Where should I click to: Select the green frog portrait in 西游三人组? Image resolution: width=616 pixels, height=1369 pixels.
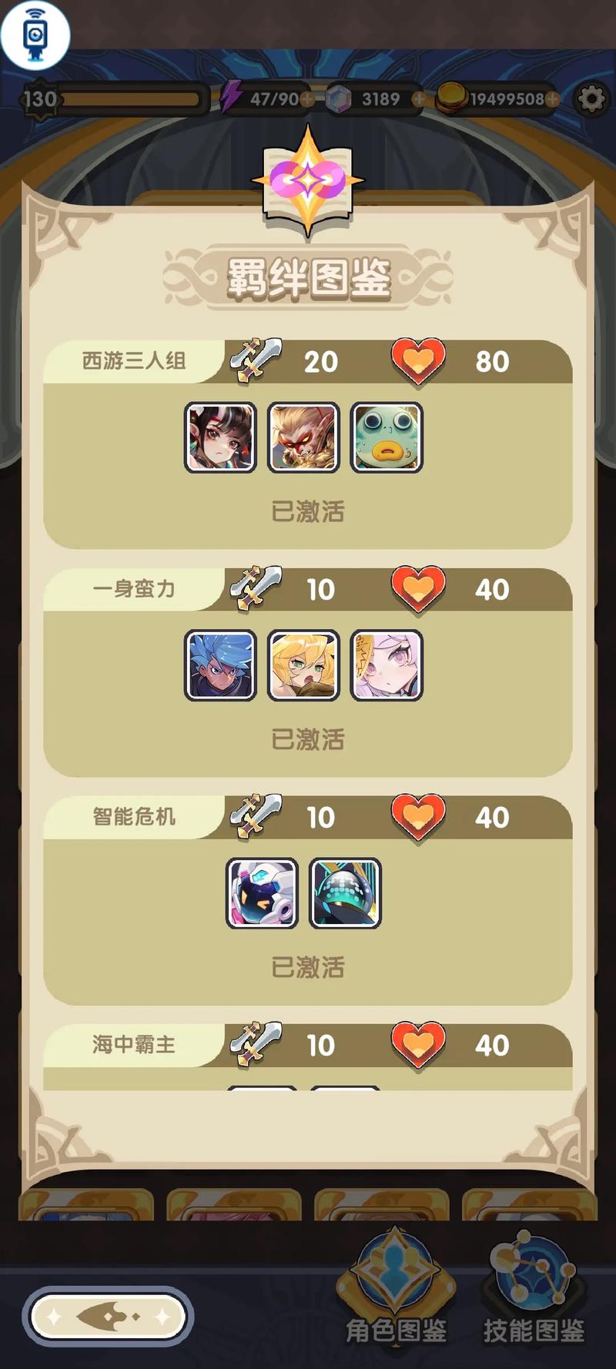point(387,437)
